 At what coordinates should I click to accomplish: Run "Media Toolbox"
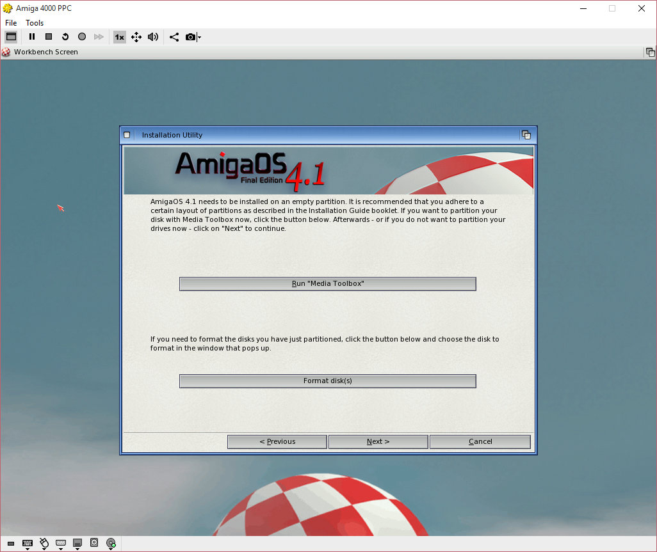pos(328,284)
